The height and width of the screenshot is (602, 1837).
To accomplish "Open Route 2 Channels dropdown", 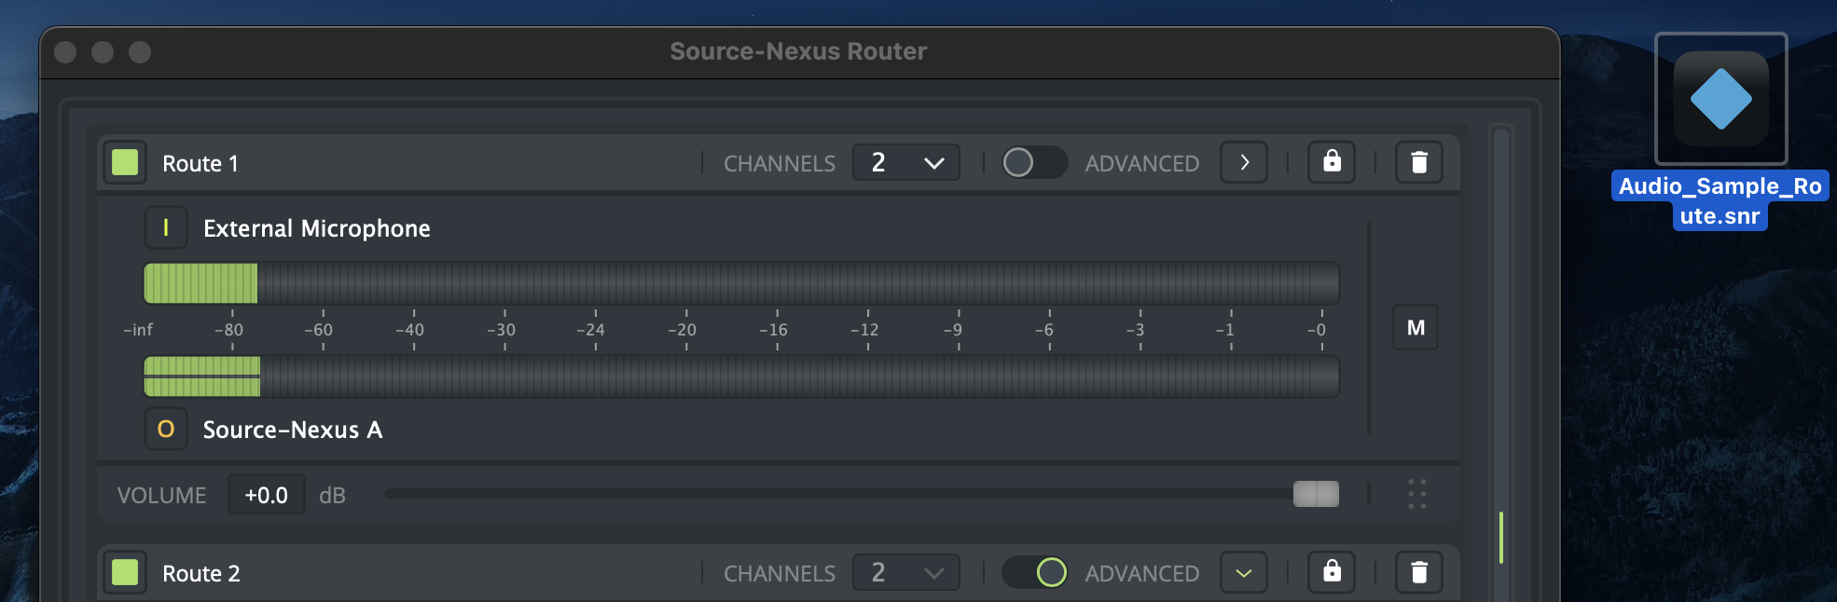I will (x=905, y=571).
